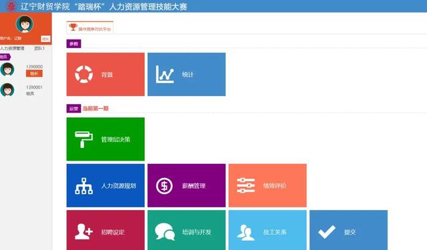The width and height of the screenshot is (427, 250).
Task: Open the 员工关系 two-people tile
Action: 268,230
